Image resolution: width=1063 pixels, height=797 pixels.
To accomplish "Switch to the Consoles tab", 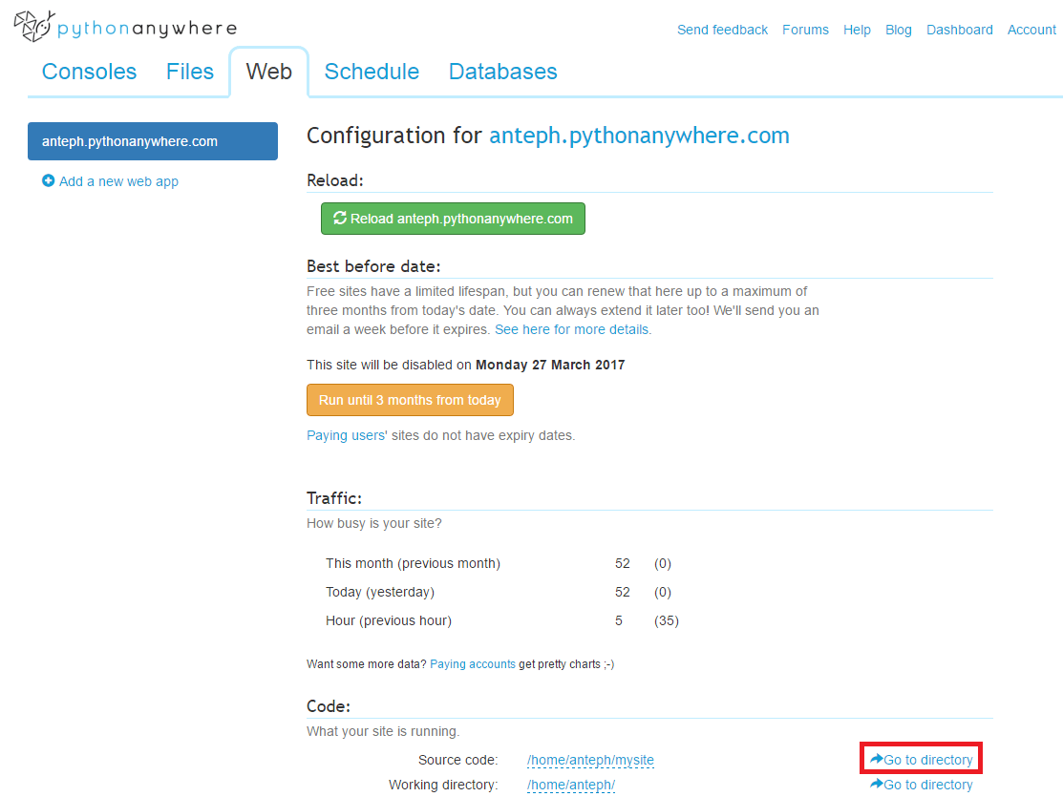I will 88,72.
